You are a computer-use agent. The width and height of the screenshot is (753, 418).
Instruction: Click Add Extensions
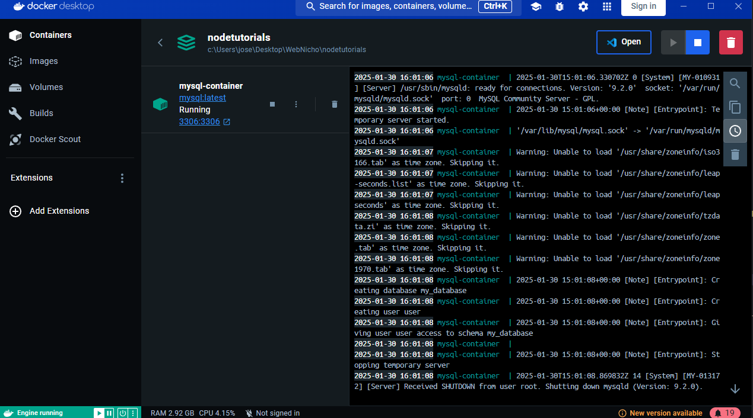71,211
